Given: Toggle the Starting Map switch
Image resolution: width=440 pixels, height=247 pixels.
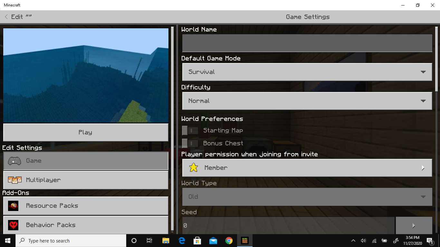Looking at the screenshot, I should [x=190, y=130].
